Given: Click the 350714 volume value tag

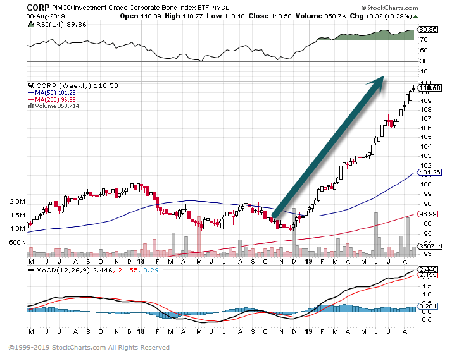Looking at the screenshot, I should pyautogui.click(x=430, y=247).
